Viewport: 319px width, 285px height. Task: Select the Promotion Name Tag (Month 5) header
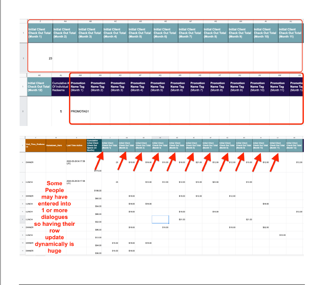click(160, 86)
